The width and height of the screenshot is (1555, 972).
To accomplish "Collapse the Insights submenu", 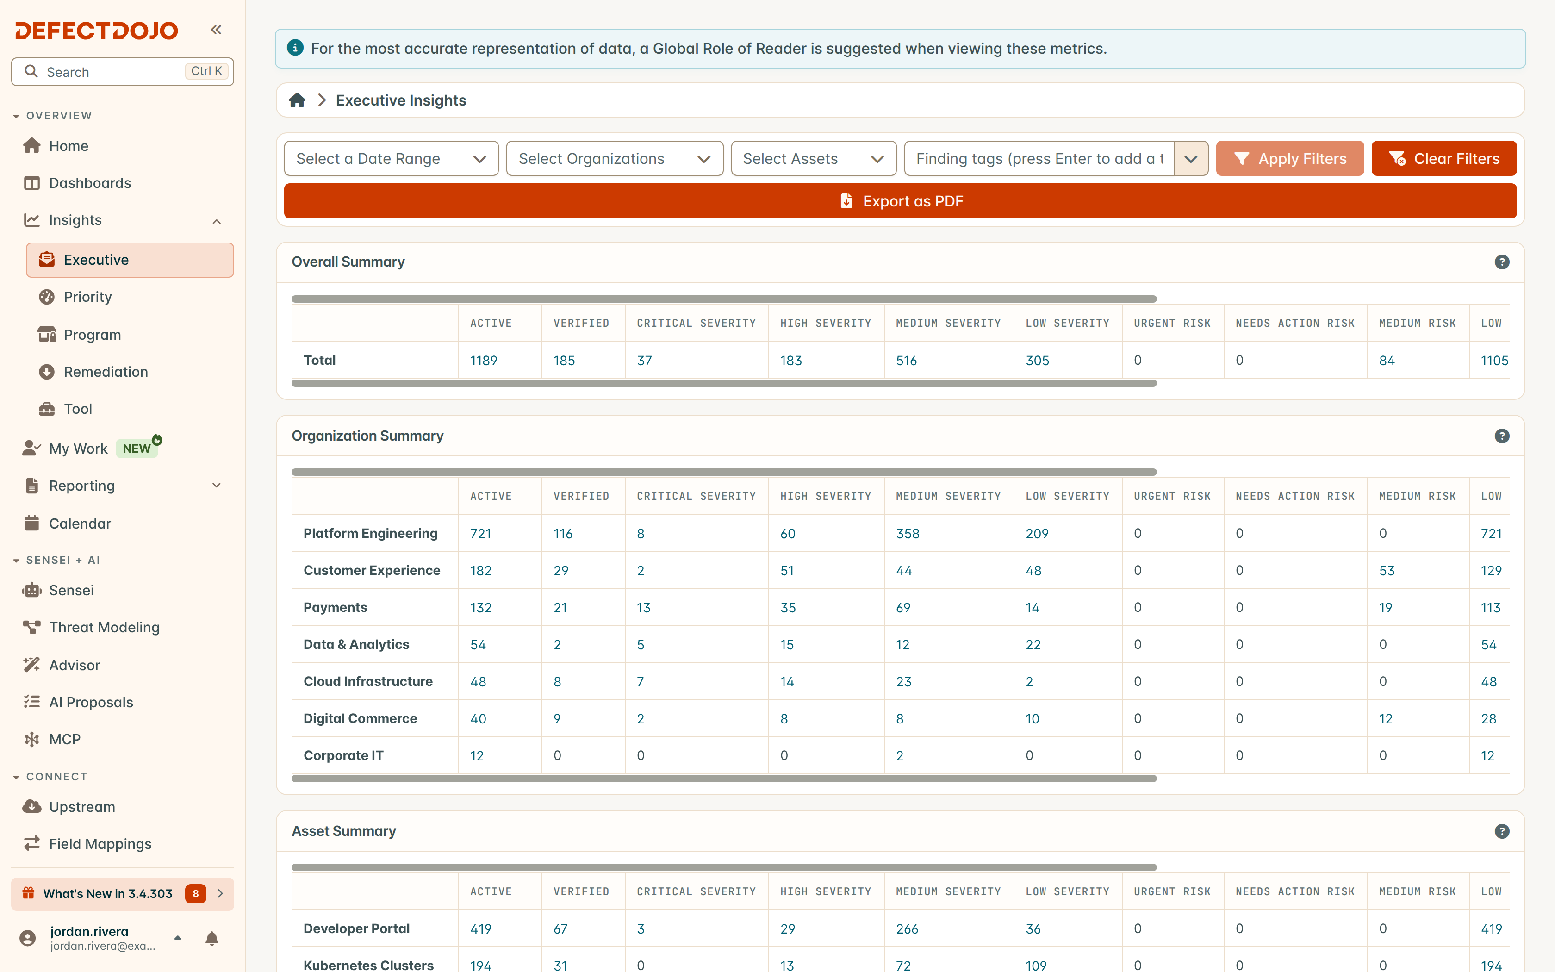I will pos(217,221).
